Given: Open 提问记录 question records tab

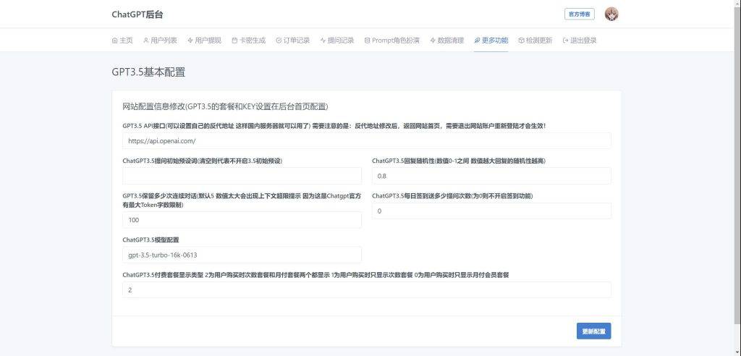Looking at the screenshot, I should click(x=337, y=41).
